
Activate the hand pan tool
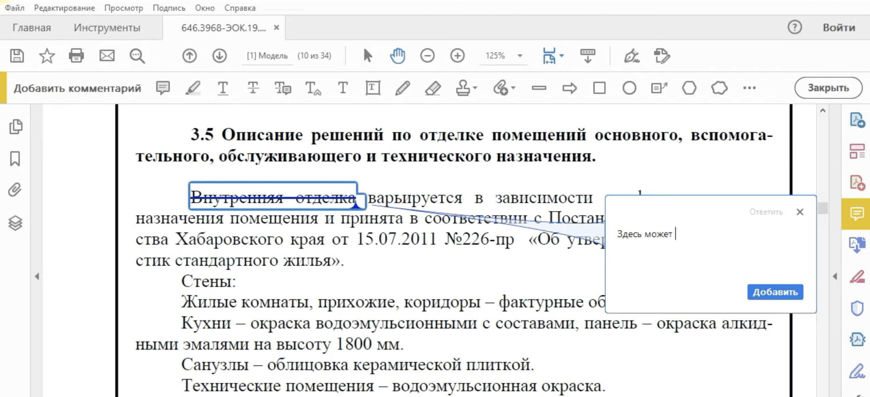(x=397, y=56)
